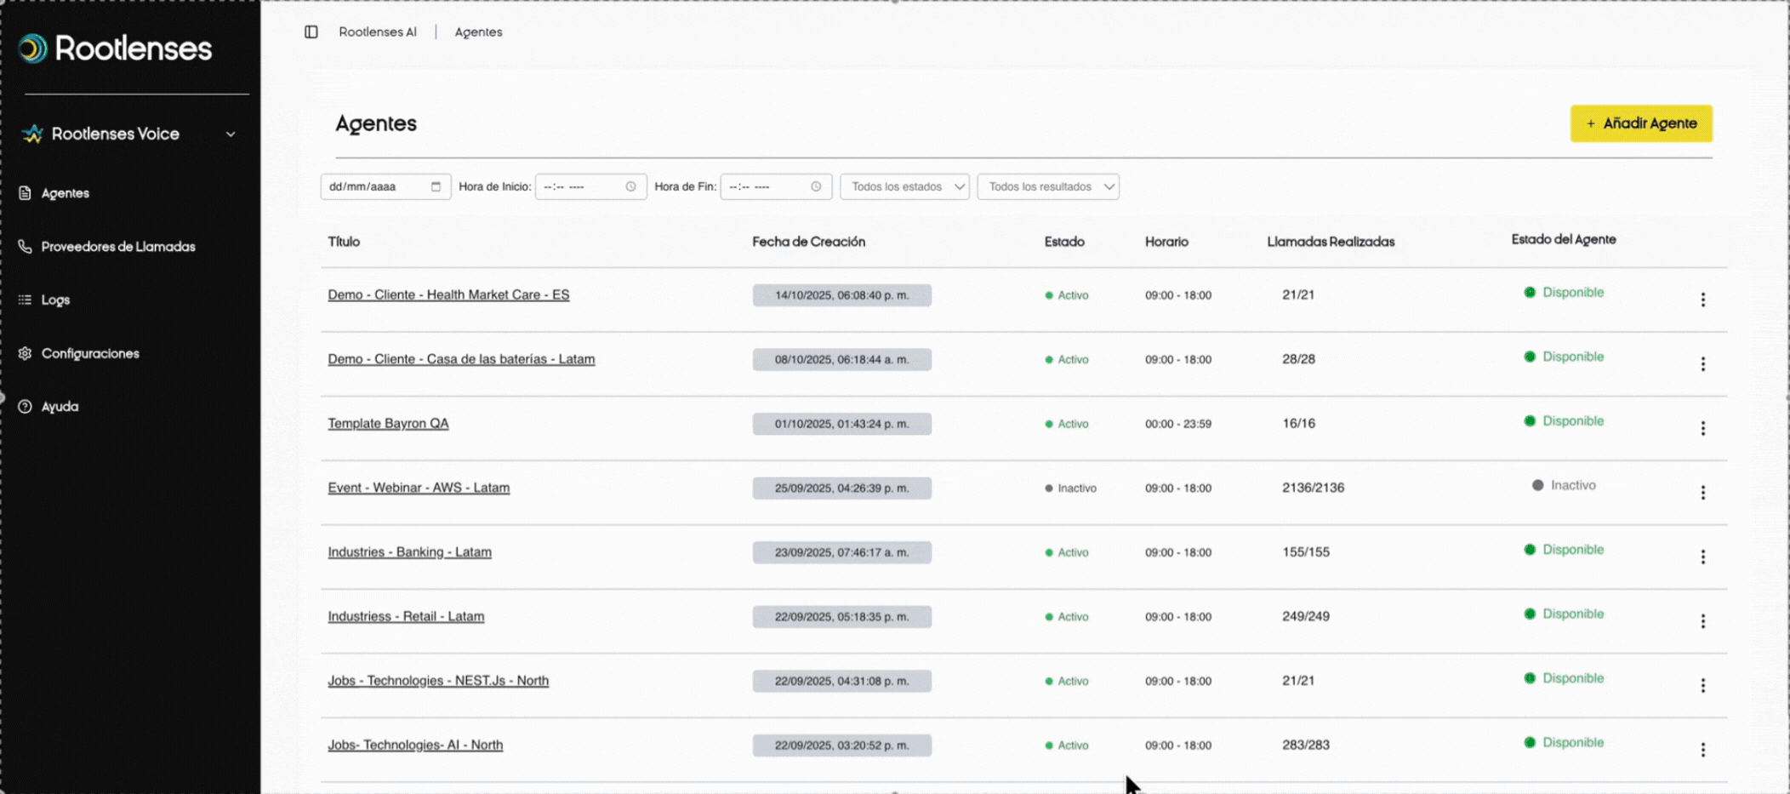The height and width of the screenshot is (794, 1790).
Task: Open Configuraciones in the sidebar
Action: pos(89,353)
